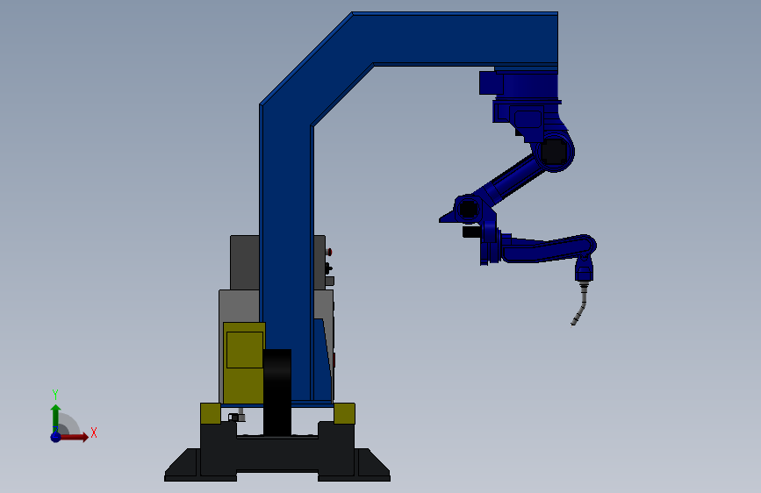Screen dimensions: 761x493
Task: Select the yellow-green box on the column base
Action: tap(244, 362)
